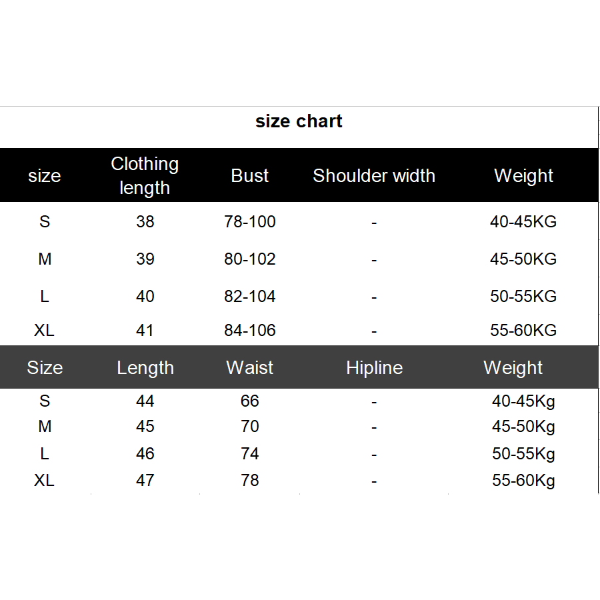
Task: Click the 82-104 bust cell
Action: [x=250, y=296]
